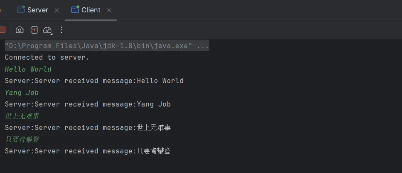This screenshot has width=402, height=173.
Task: Click the green "世上无难事" input line
Action: (22, 116)
